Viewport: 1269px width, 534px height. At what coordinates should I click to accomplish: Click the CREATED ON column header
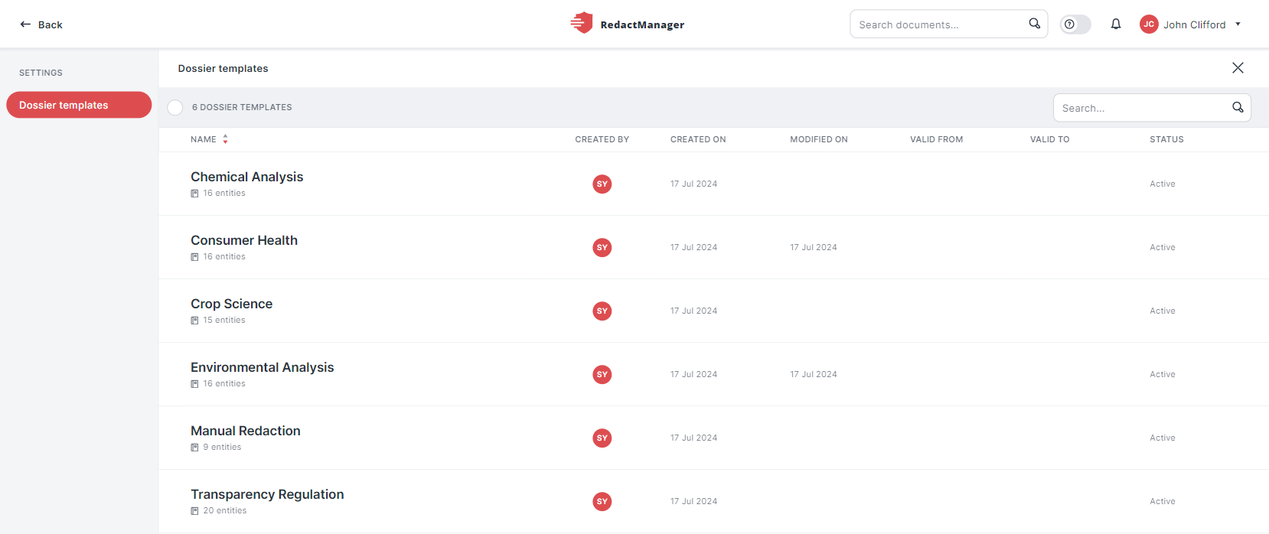tap(698, 139)
